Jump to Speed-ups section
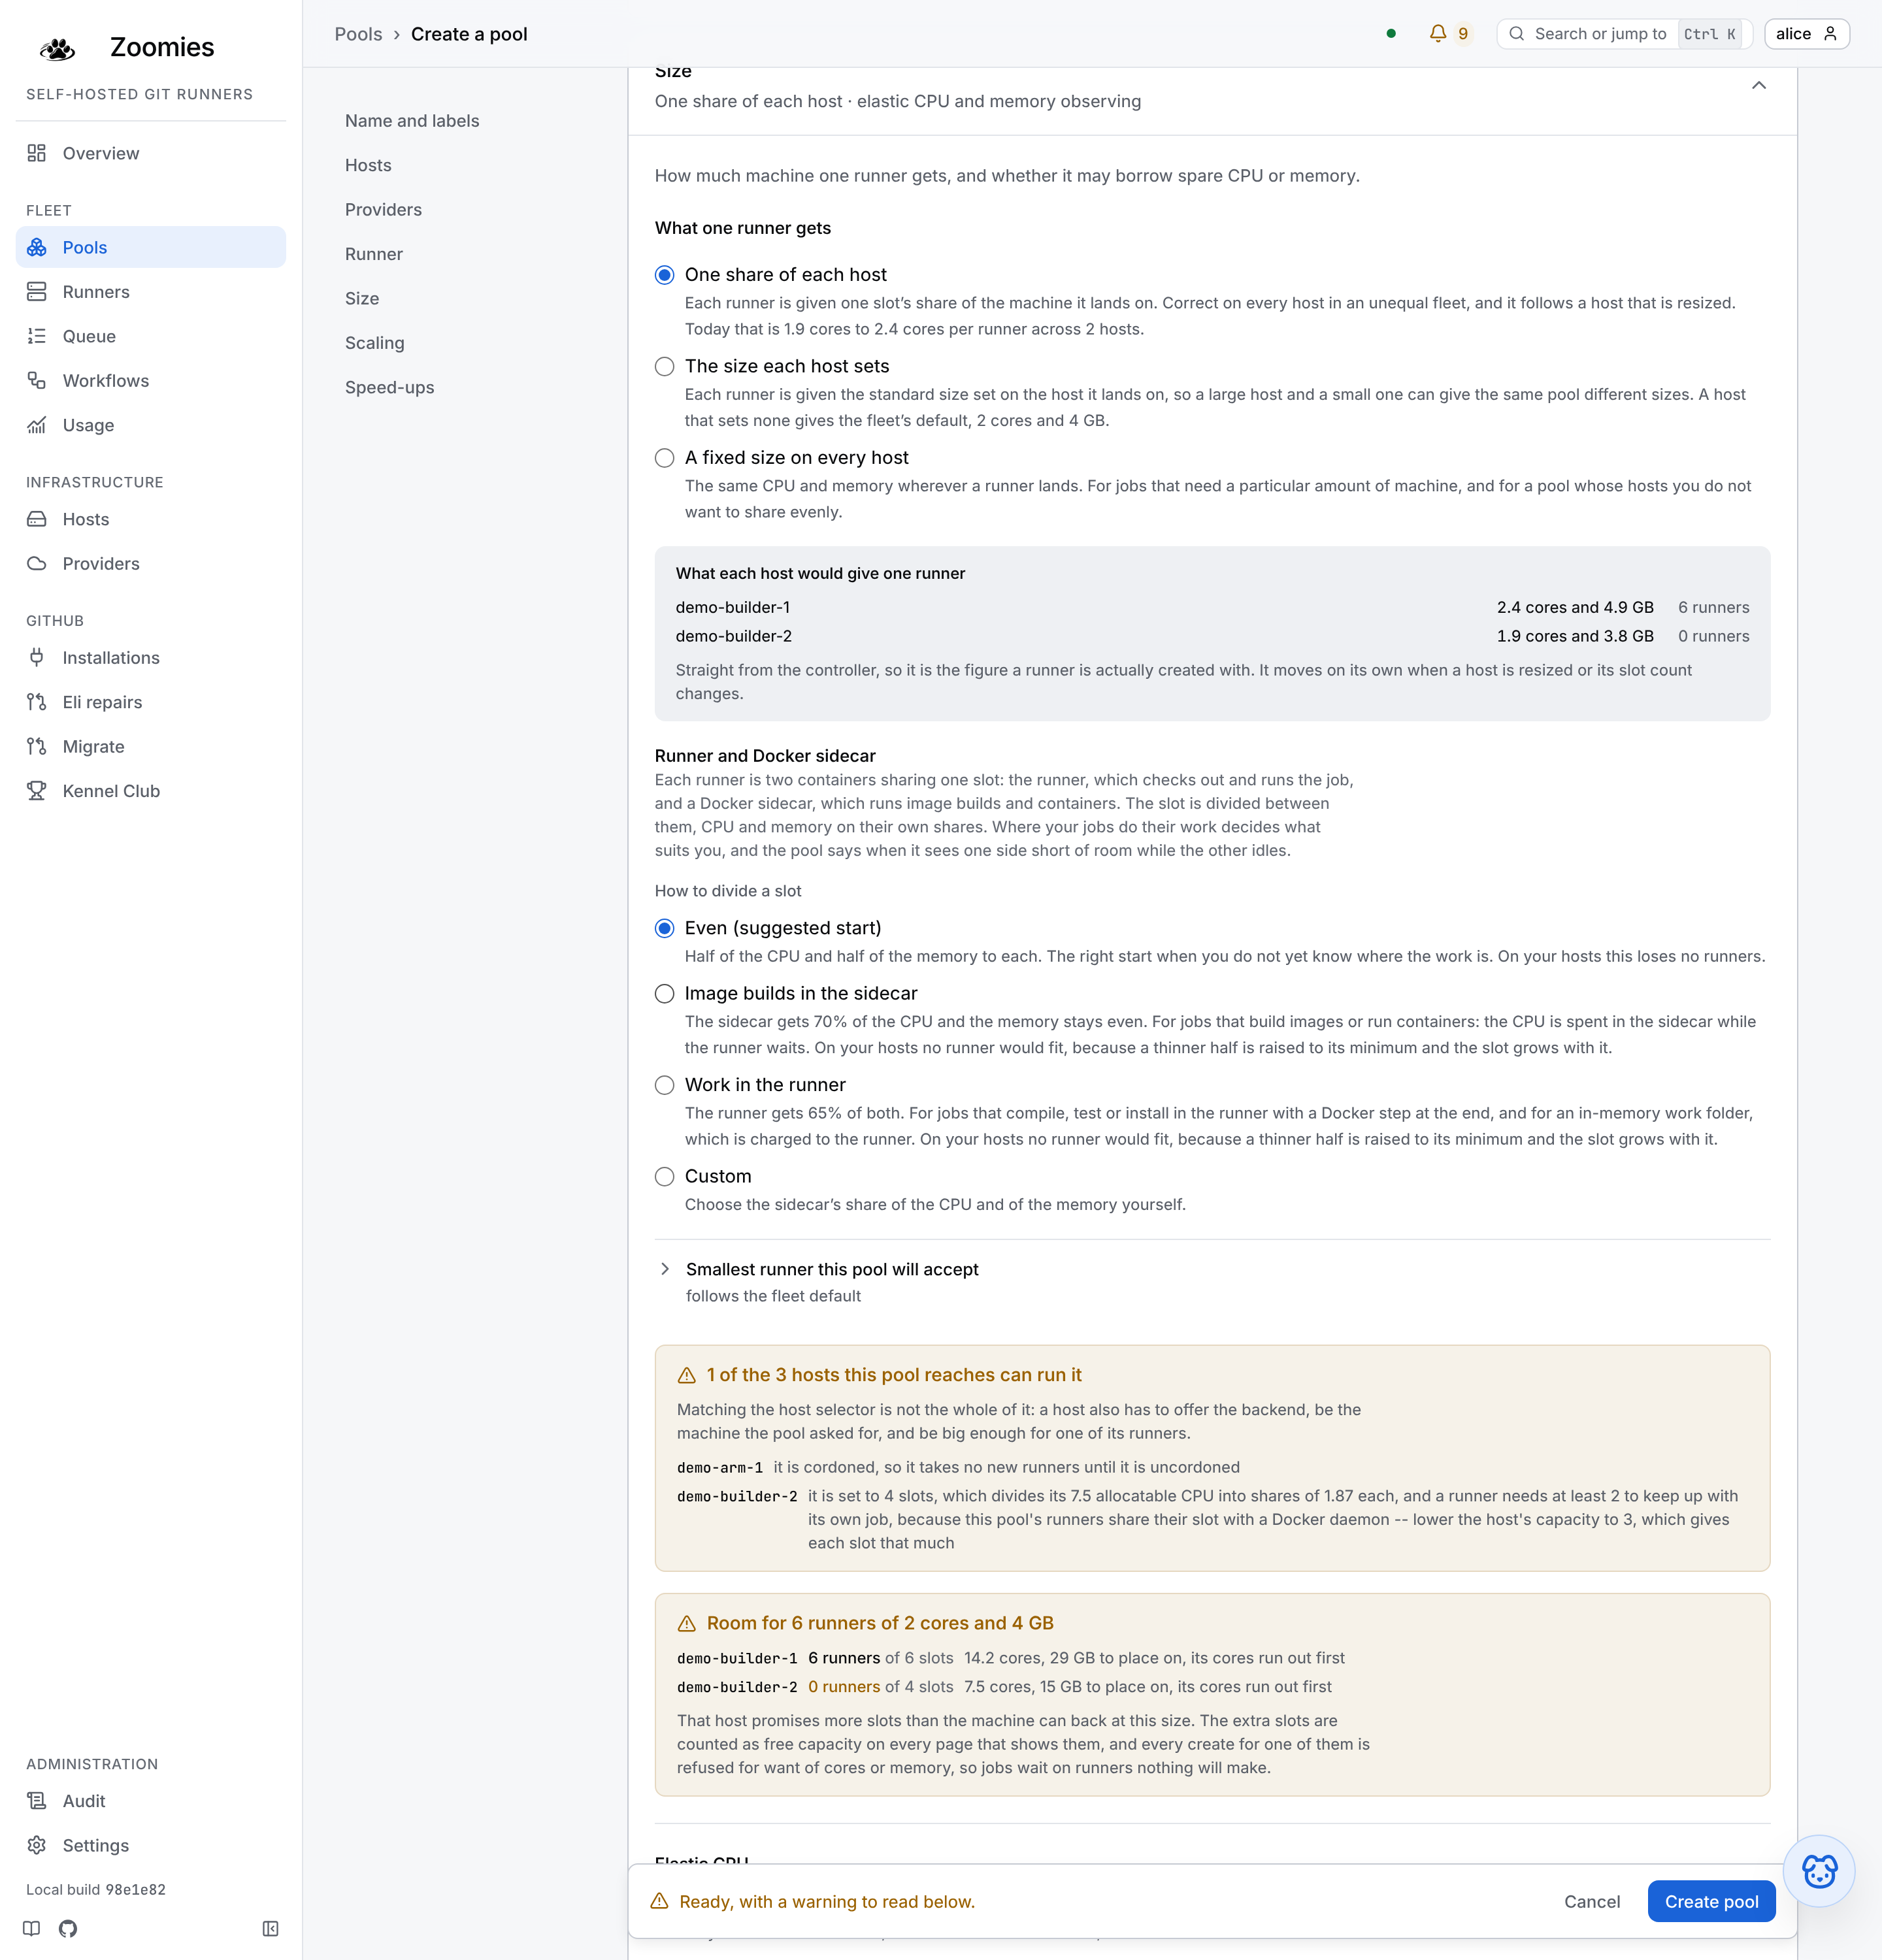 [x=389, y=387]
